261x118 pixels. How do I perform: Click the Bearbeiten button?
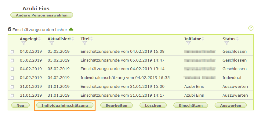pyautogui.click(x=116, y=105)
